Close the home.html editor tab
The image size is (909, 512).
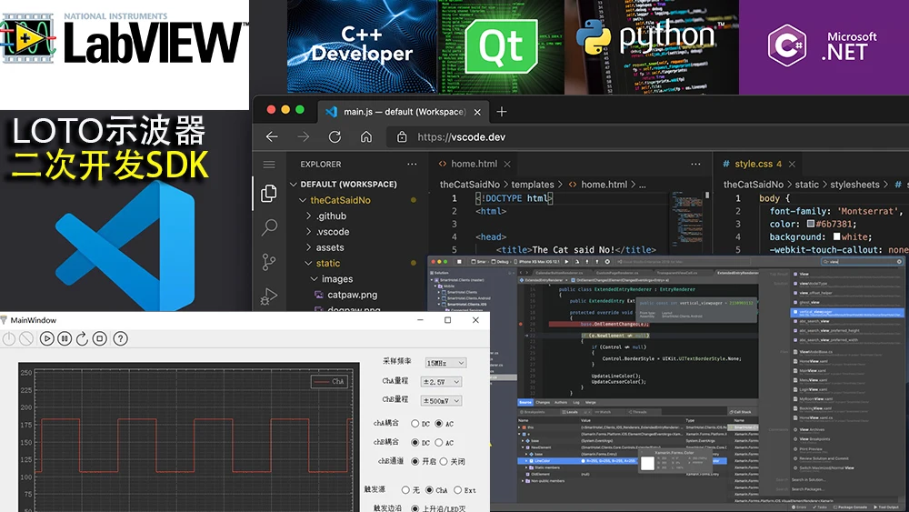point(507,164)
